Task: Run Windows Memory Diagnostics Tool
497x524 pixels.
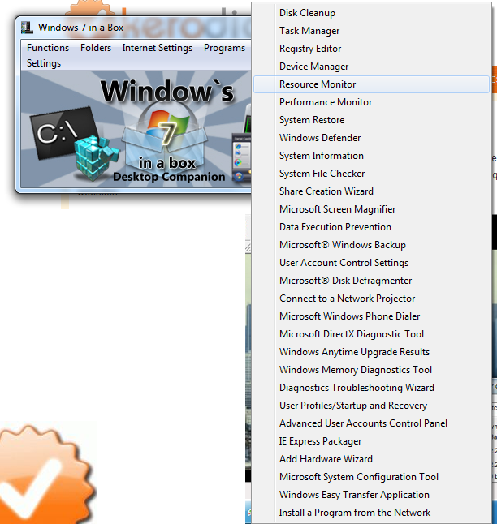Action: [x=371, y=370]
